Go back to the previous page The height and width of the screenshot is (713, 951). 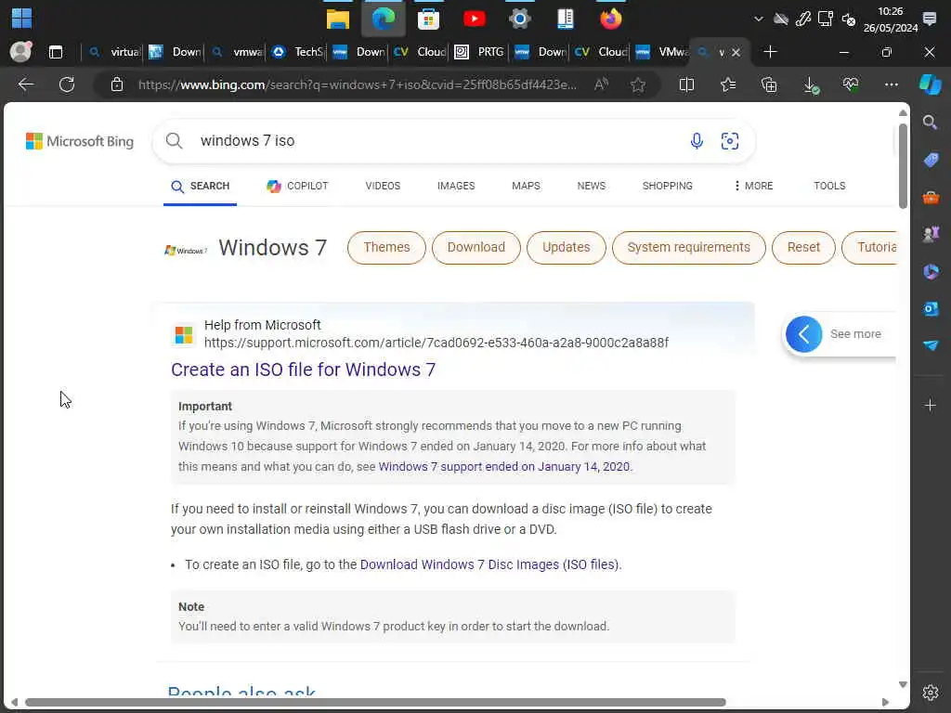[26, 84]
